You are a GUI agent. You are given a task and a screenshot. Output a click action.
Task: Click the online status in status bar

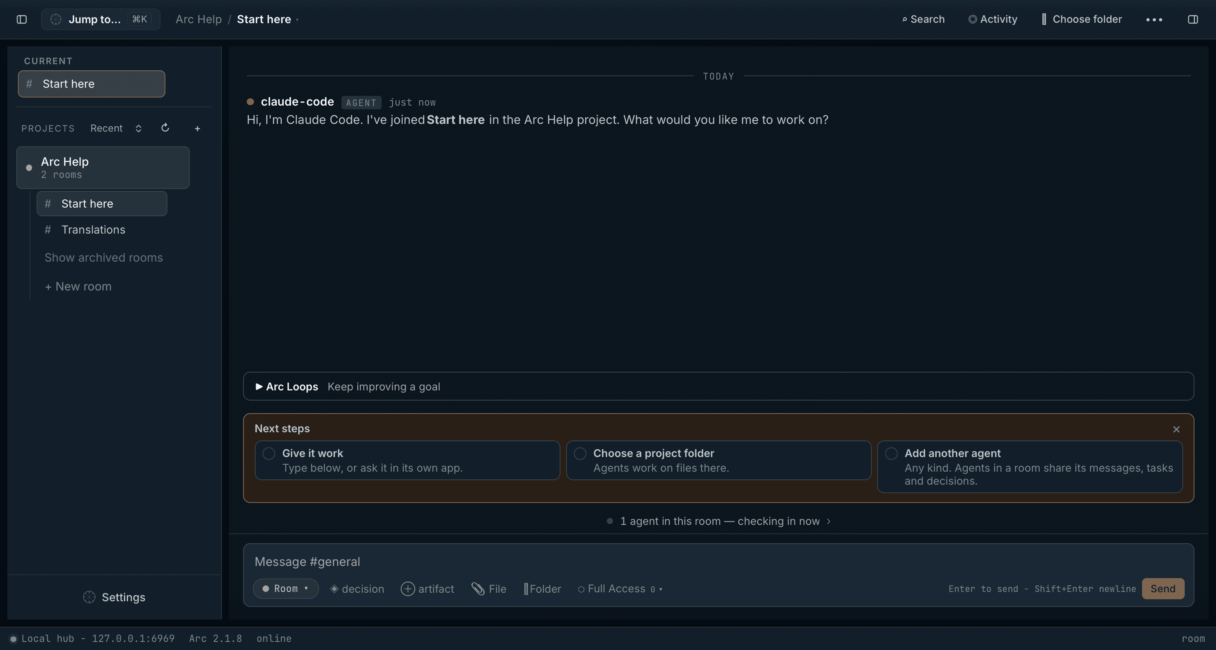tap(274, 638)
